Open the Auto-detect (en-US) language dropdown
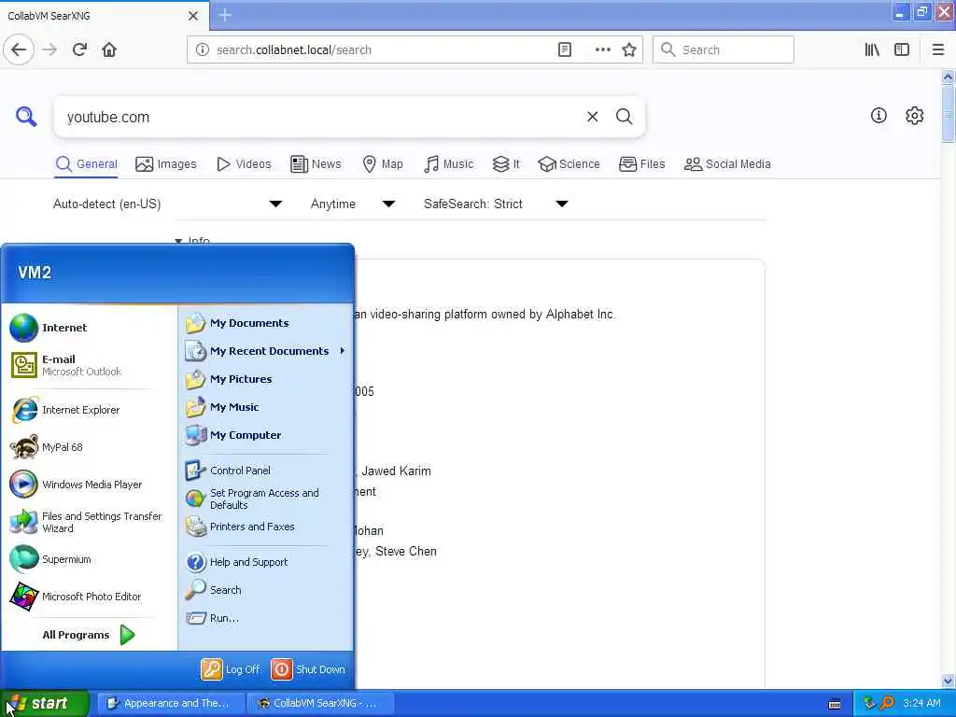Screen dimensions: 956x717 click(168, 204)
